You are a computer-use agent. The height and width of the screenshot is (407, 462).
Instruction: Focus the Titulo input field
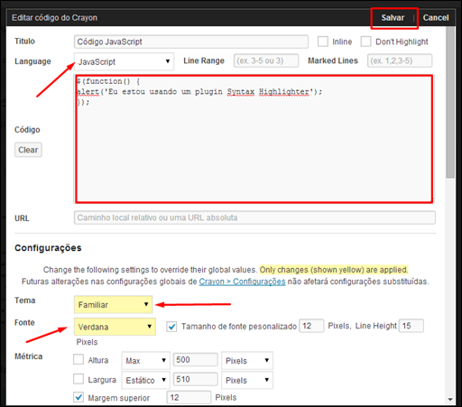[x=191, y=42]
